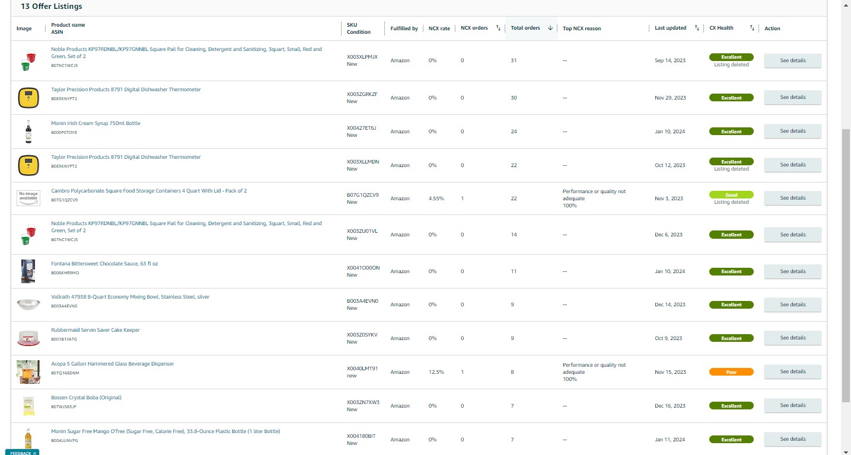Click the Fontana Chocolate Sauce product image

[x=28, y=271]
